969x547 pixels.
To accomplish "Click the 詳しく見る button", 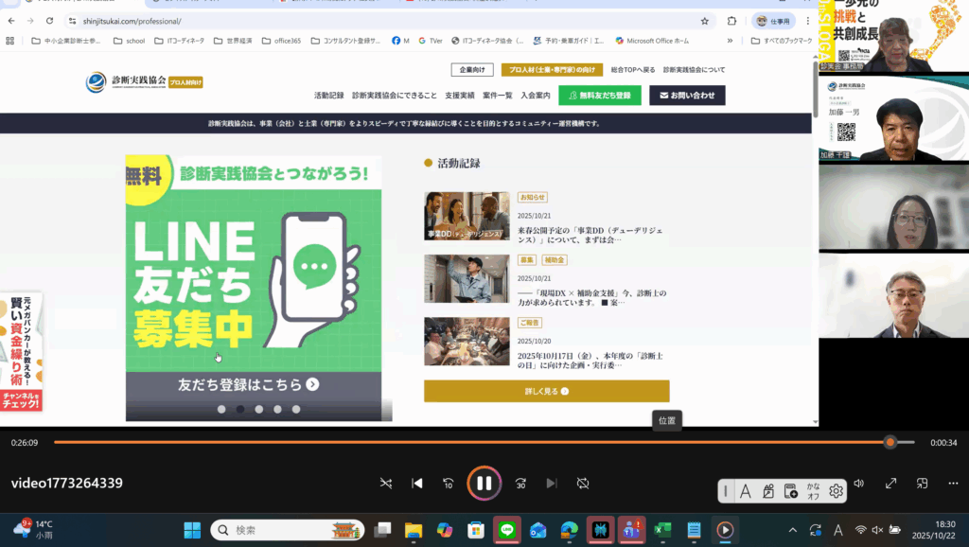I will [x=546, y=391].
